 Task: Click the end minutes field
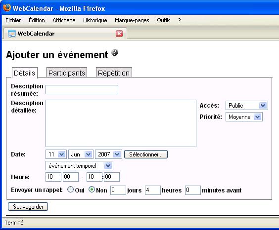point(112,177)
